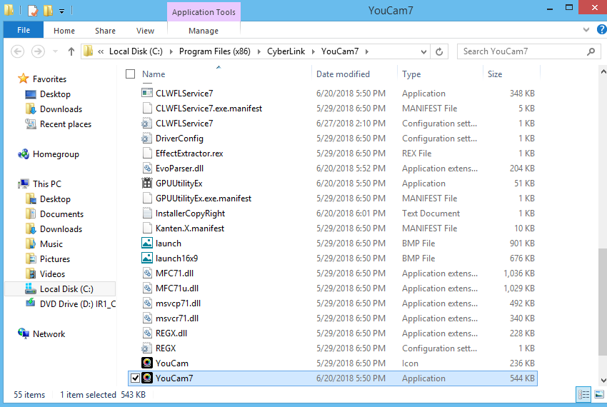The height and width of the screenshot is (407, 607).
Task: Click the Refresh button in address bar
Action: click(x=439, y=51)
